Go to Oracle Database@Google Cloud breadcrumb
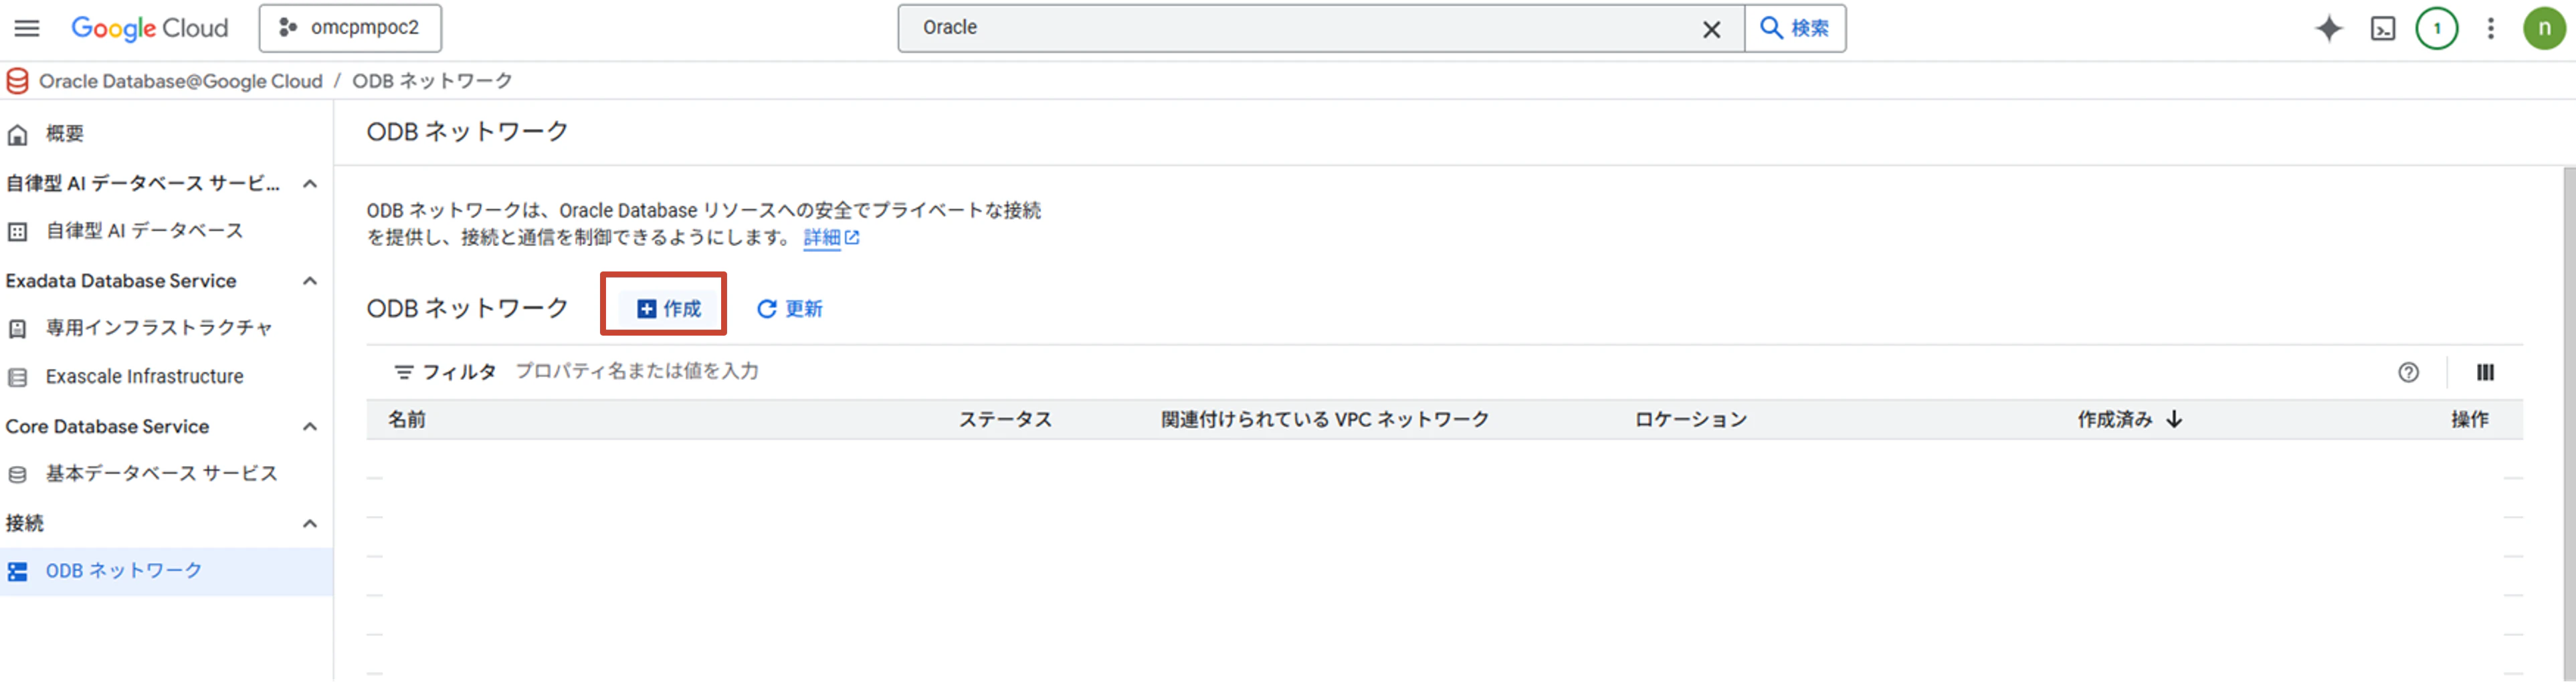Screen dimensions: 2576x690 tap(181, 81)
